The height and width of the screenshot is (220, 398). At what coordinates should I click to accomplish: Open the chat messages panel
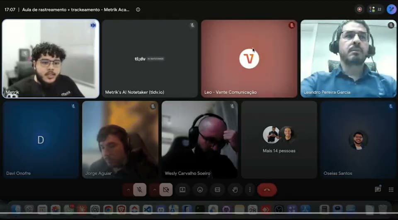(378, 190)
